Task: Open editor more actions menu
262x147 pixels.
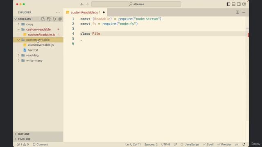Action: point(244,12)
